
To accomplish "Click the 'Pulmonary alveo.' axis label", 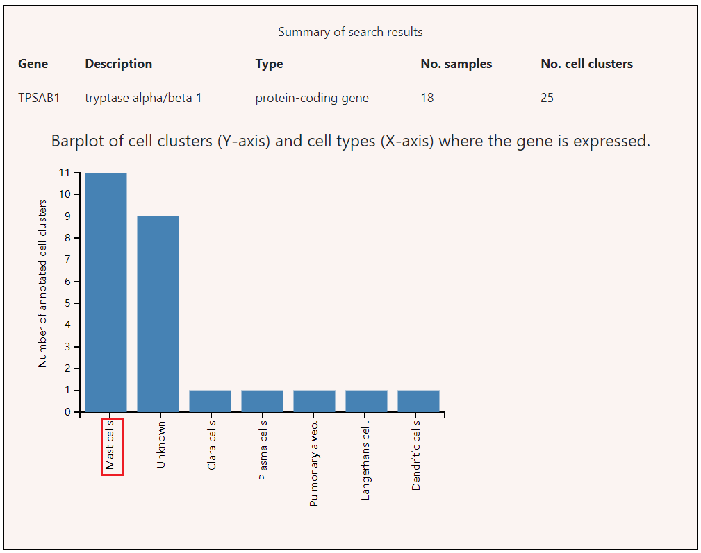I will (314, 463).
